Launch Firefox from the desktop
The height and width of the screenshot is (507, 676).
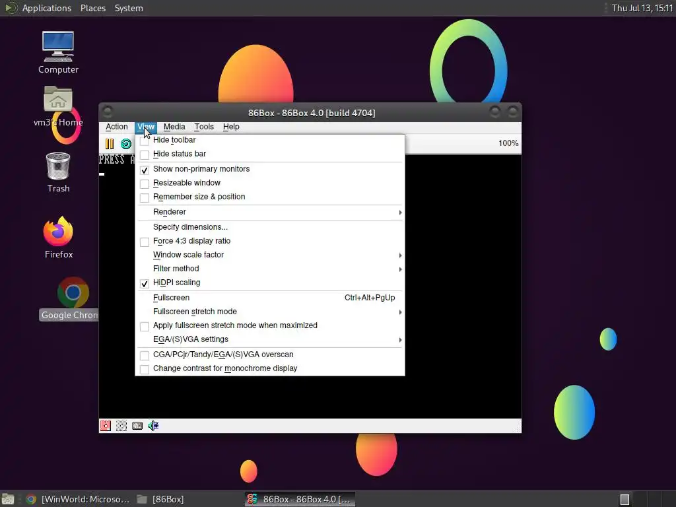point(58,238)
